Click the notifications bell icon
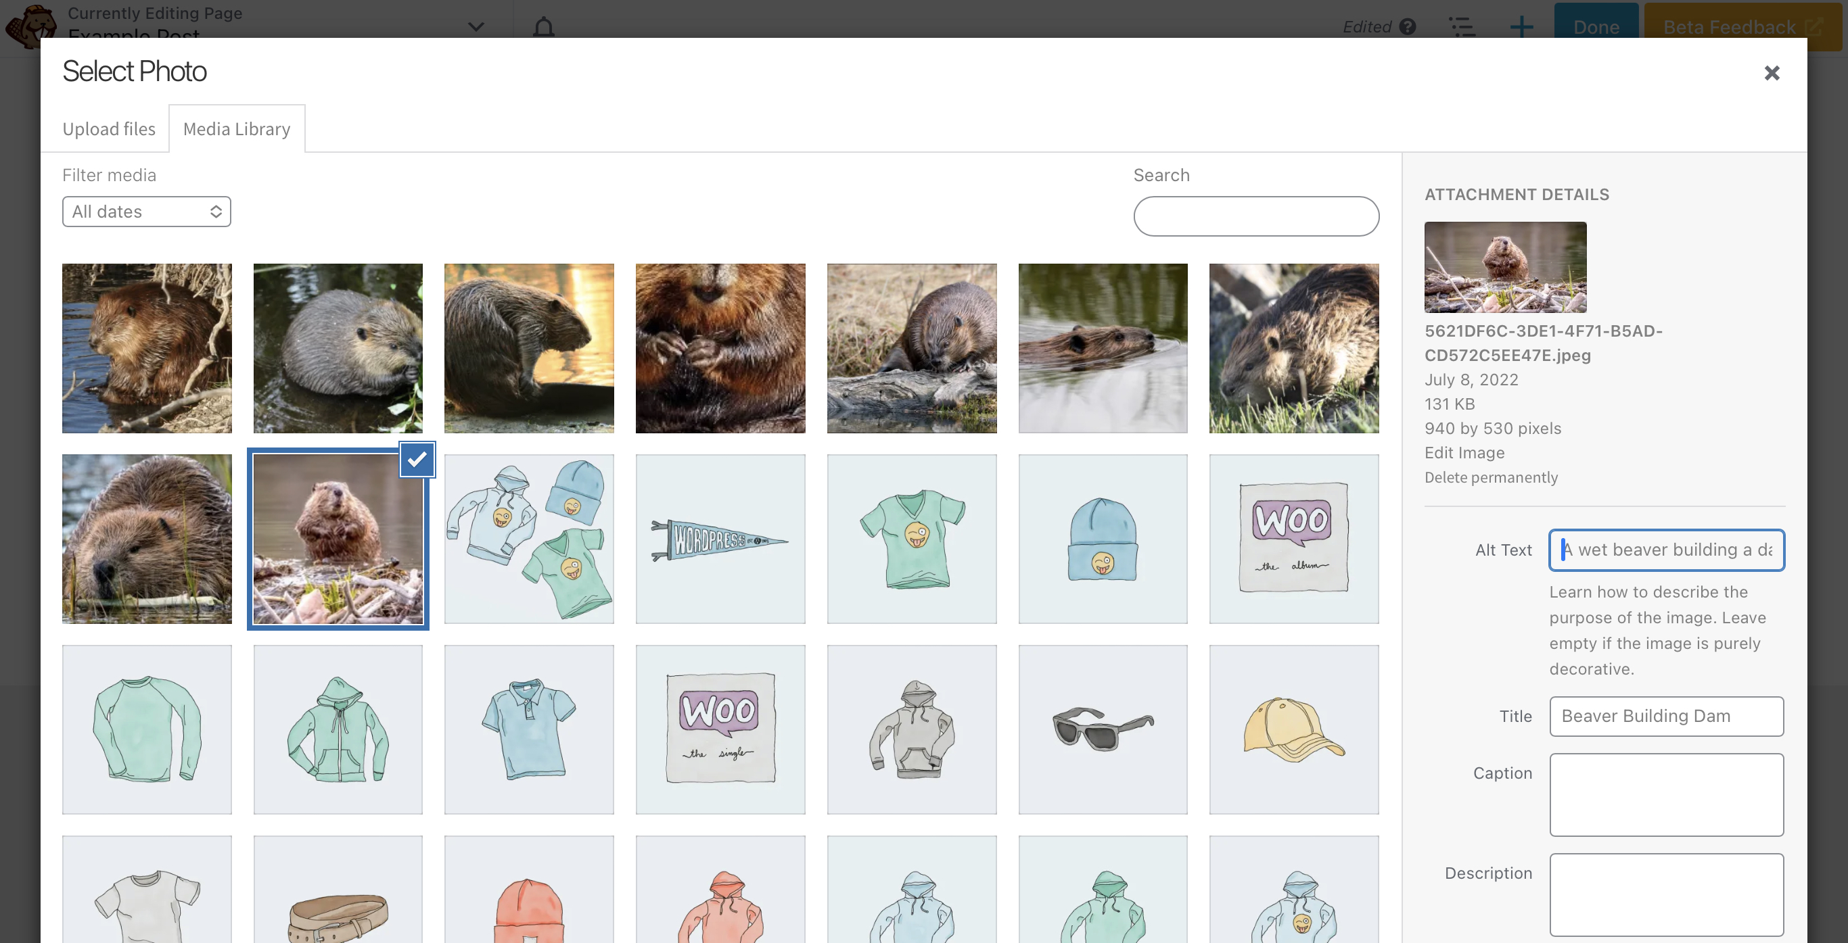 [544, 27]
